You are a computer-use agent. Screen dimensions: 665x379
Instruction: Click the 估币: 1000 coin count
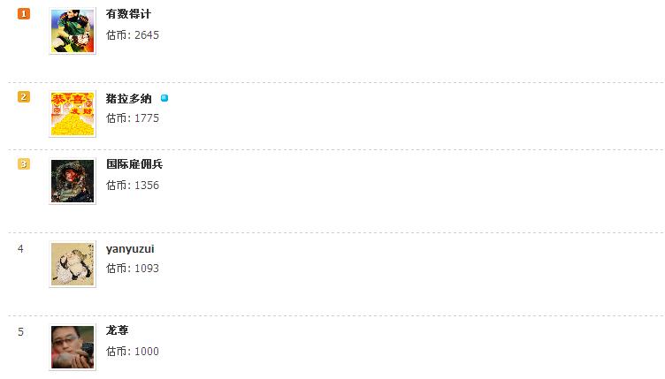(x=133, y=352)
